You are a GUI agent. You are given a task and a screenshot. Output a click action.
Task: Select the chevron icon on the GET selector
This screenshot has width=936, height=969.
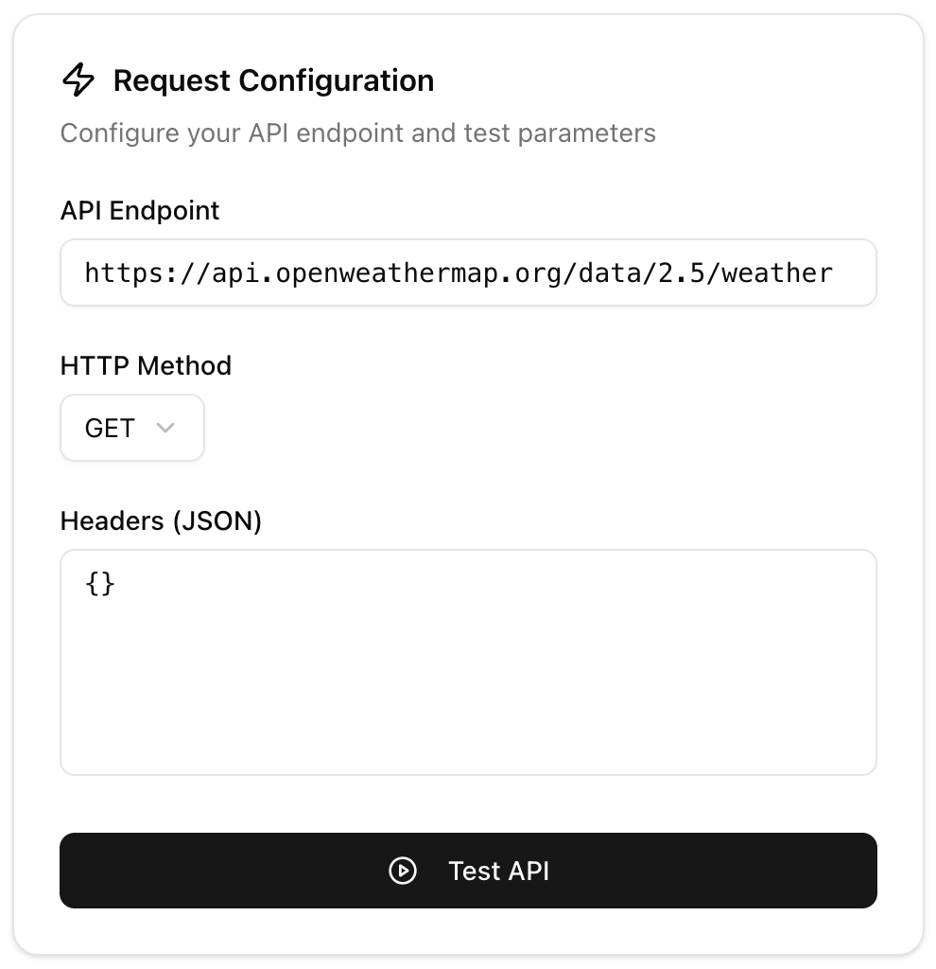(x=166, y=428)
